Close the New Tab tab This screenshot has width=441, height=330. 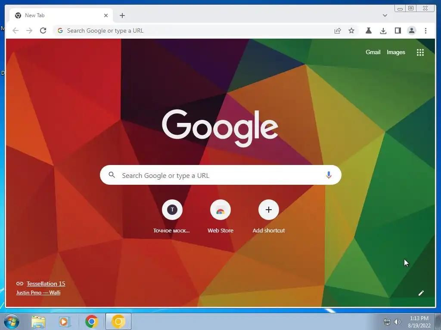tap(106, 15)
